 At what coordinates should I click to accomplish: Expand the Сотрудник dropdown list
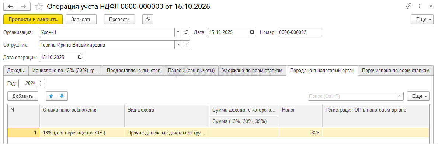tap(178, 45)
